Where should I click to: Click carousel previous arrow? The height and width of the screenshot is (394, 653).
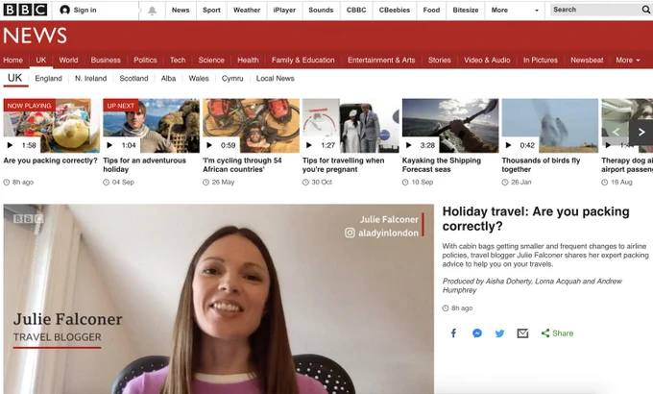(x=616, y=133)
